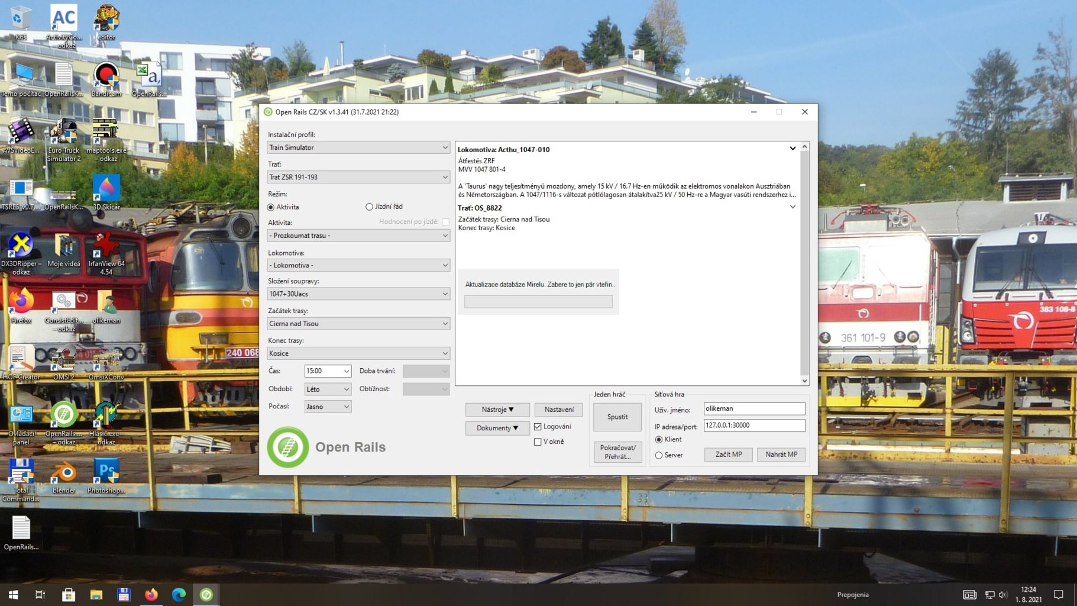Screen dimensions: 1077x606
Task: Launch Euro Truck Simulator 2 desktop icon
Action: [x=64, y=140]
